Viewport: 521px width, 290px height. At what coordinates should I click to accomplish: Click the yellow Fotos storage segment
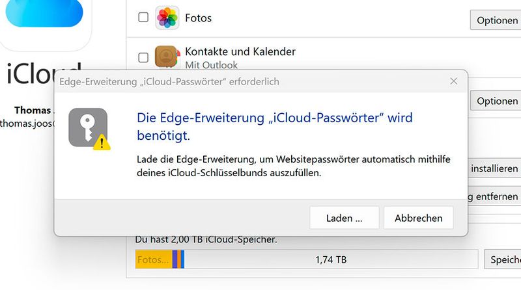click(x=153, y=259)
